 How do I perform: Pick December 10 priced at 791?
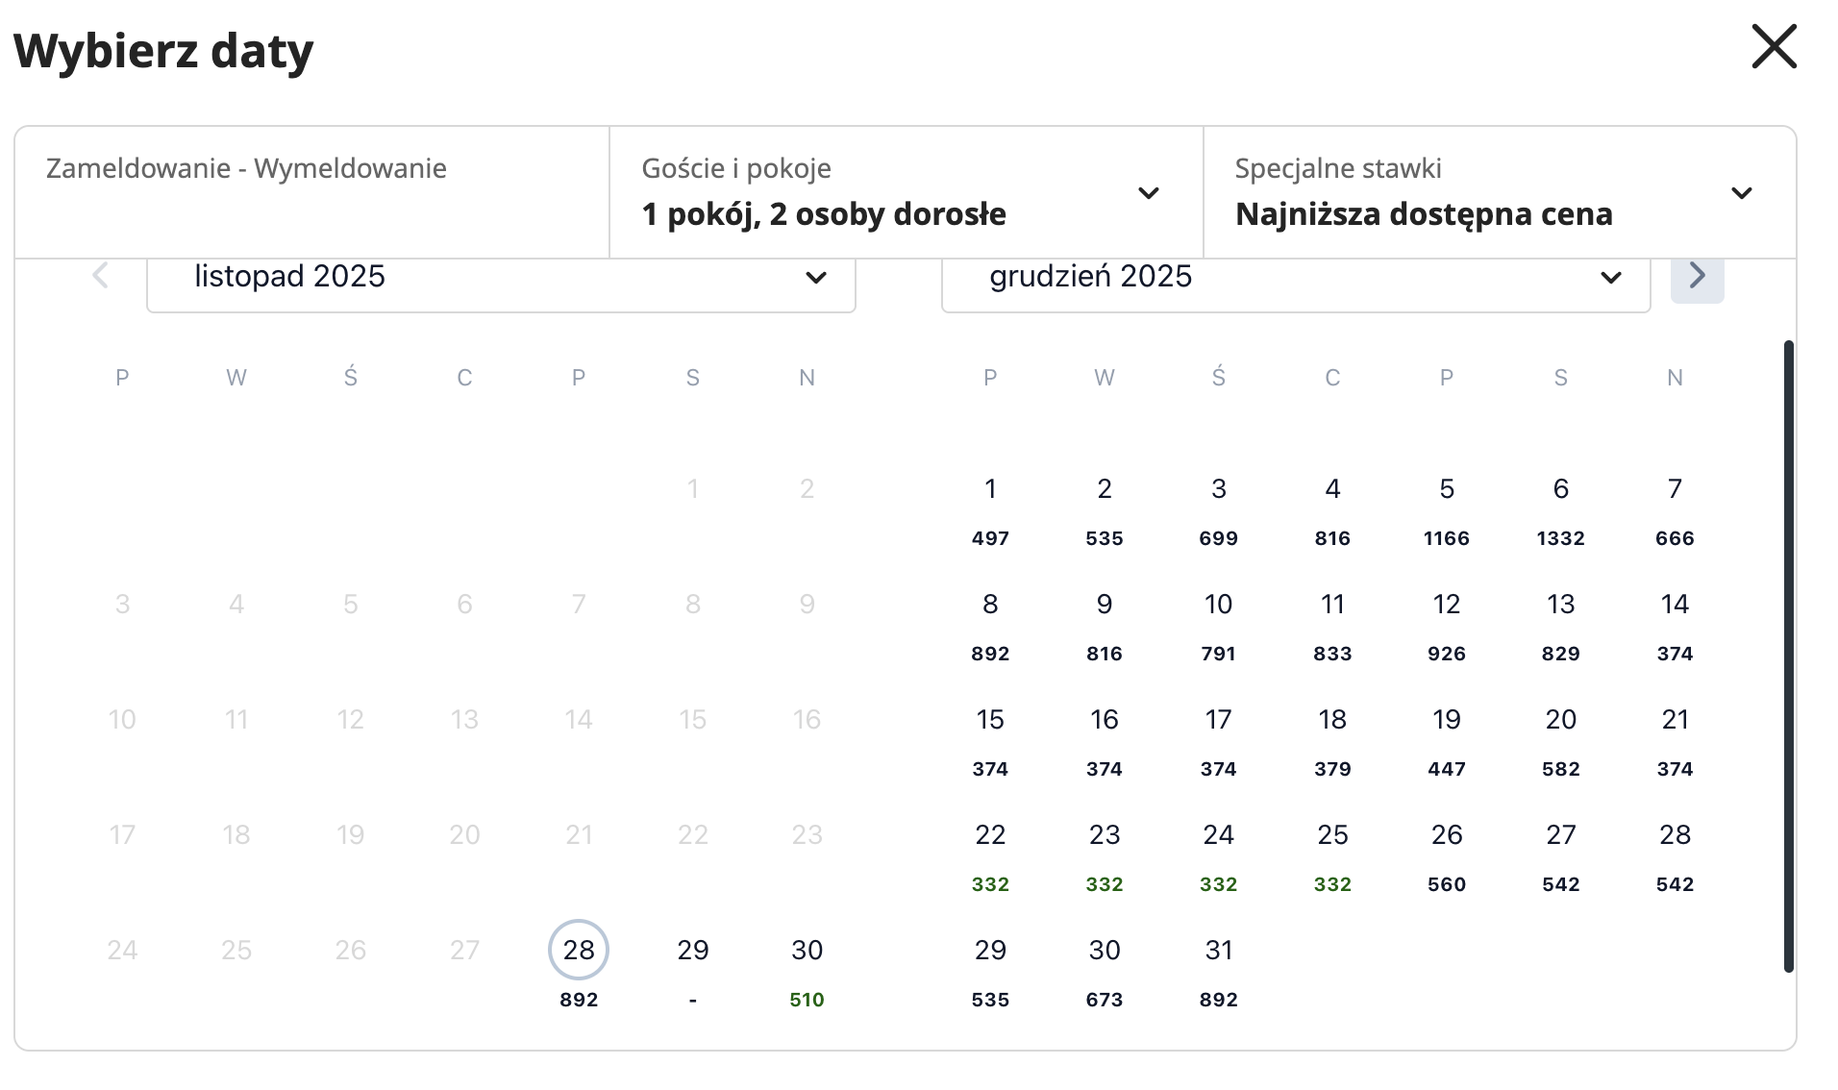pyautogui.click(x=1218, y=620)
